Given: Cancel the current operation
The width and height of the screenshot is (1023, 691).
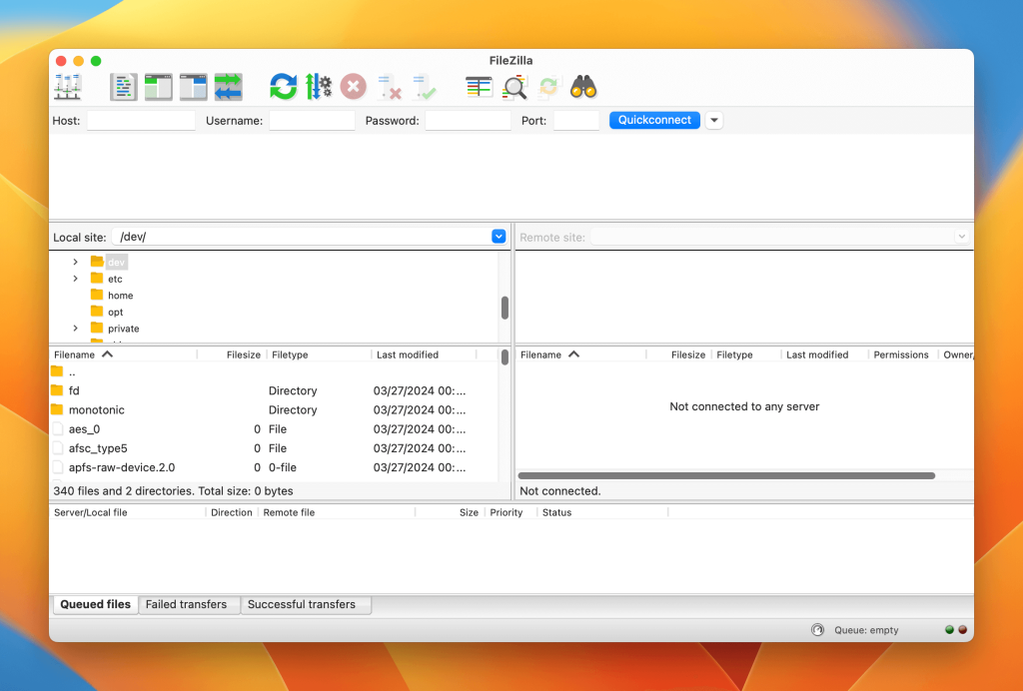Looking at the screenshot, I should coord(353,86).
